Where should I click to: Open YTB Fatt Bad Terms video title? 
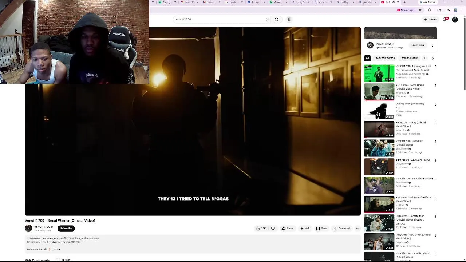click(414, 199)
